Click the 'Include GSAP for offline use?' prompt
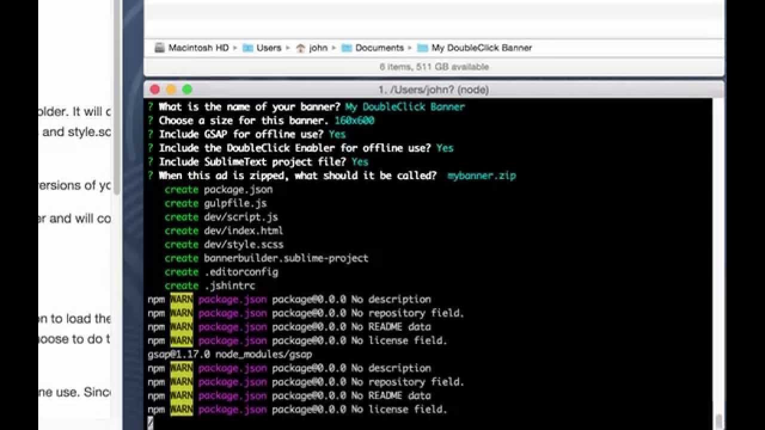The height and width of the screenshot is (430, 765). point(241,134)
